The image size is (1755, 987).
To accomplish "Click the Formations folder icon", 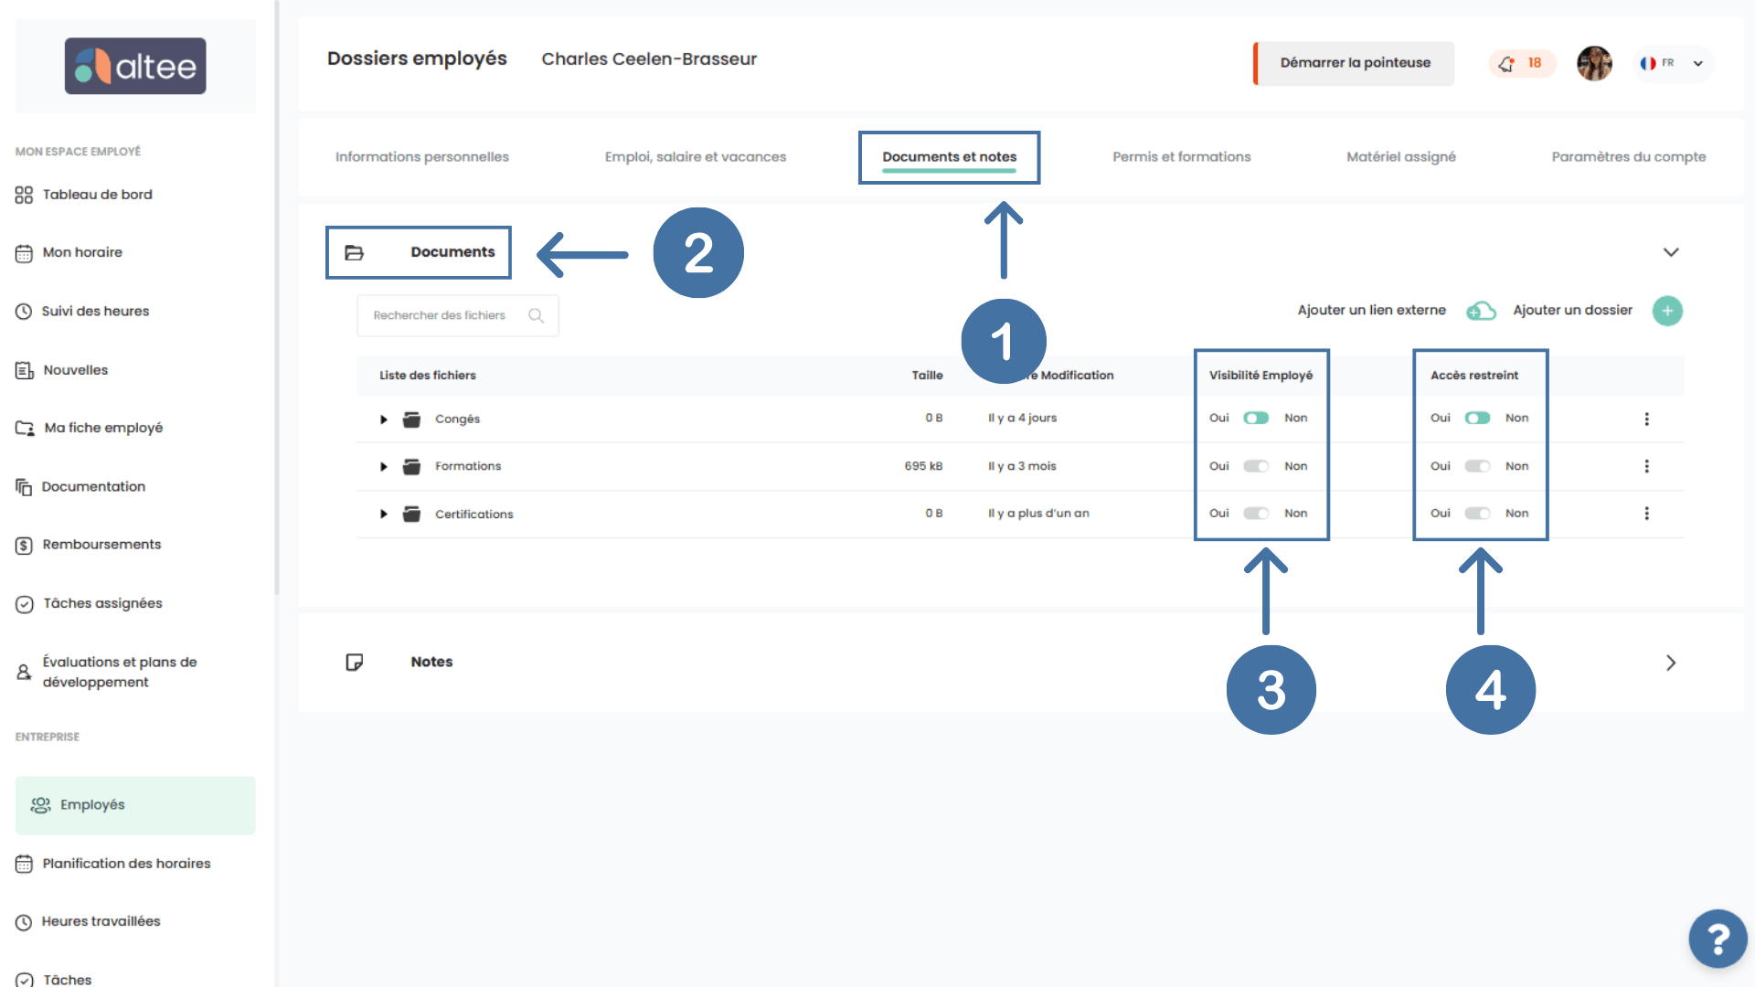I will pos(412,467).
